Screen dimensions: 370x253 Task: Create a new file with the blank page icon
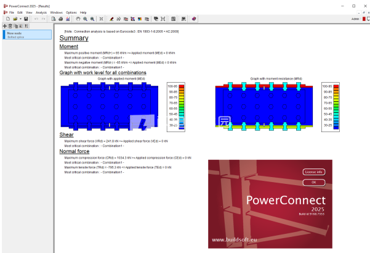click(x=8, y=19)
